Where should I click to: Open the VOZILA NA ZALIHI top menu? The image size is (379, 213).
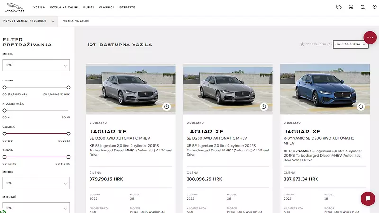64,7
